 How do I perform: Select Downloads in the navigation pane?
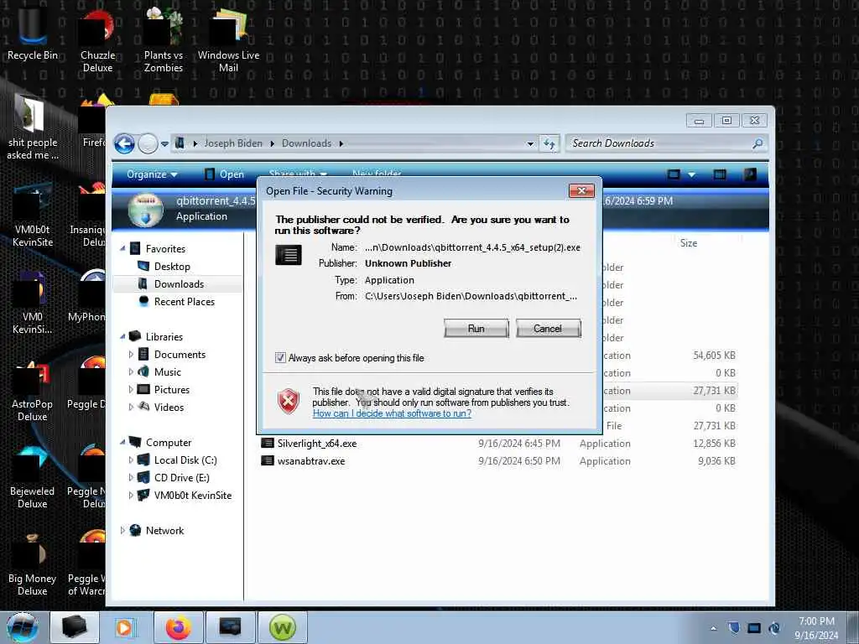179,283
